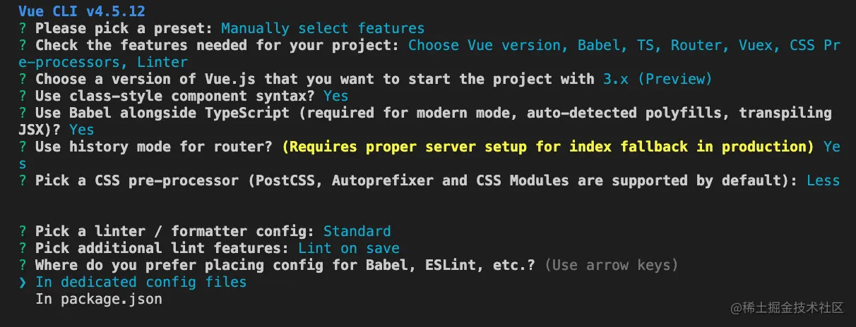Click the "Manually select features" preset answer
This screenshot has height=327, width=856.
(x=323, y=29)
